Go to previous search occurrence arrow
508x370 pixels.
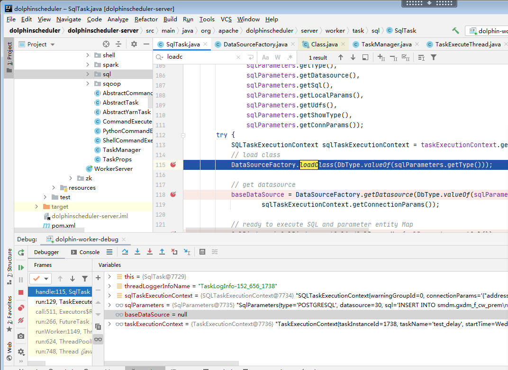[x=341, y=57]
